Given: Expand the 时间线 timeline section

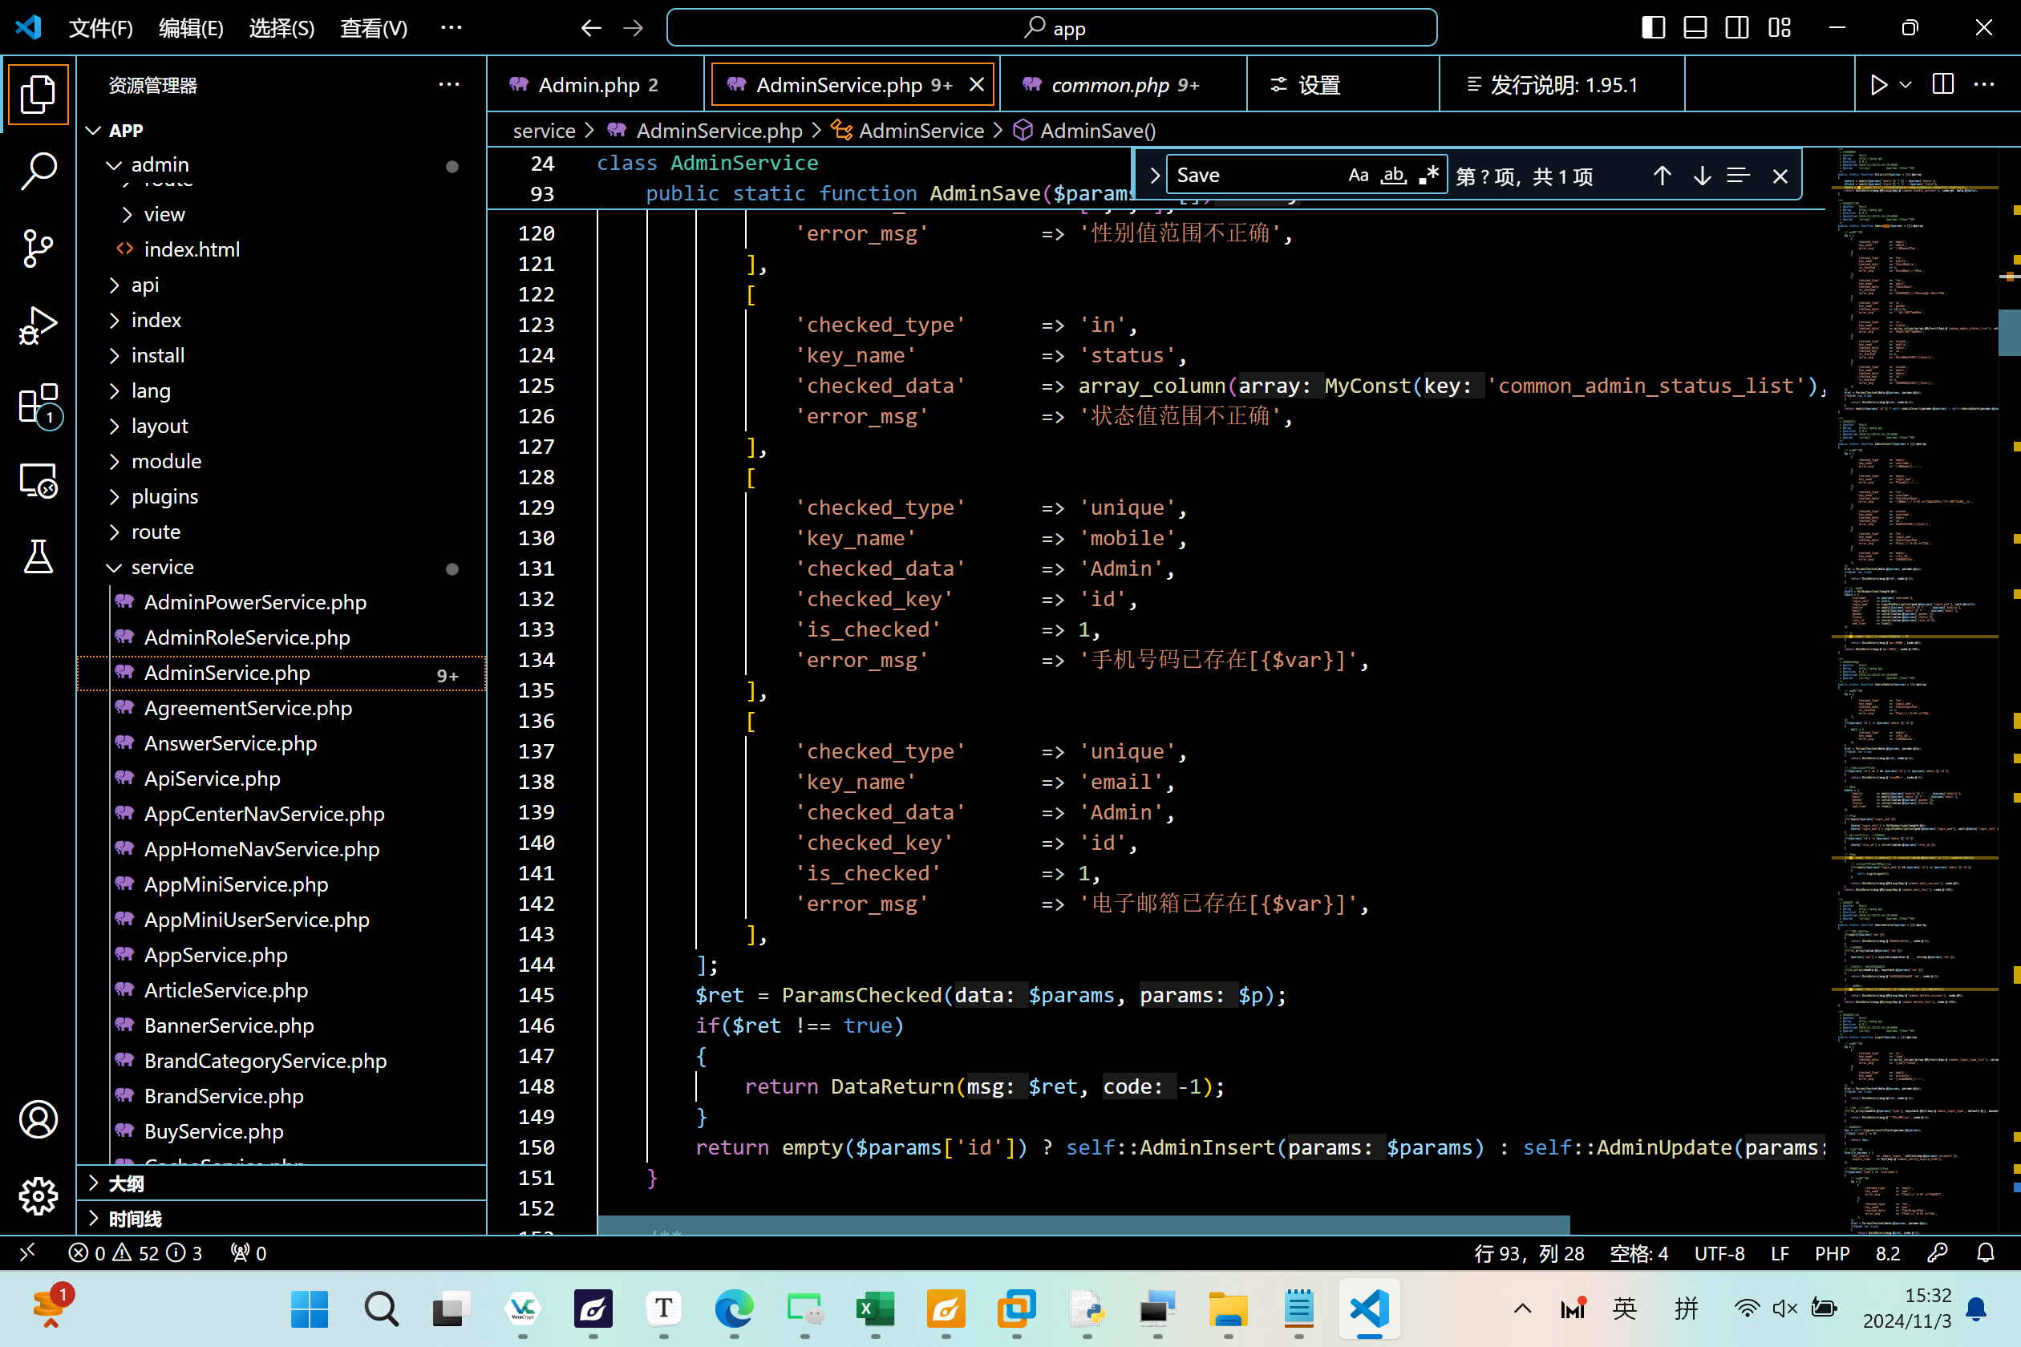Looking at the screenshot, I should click(281, 1219).
